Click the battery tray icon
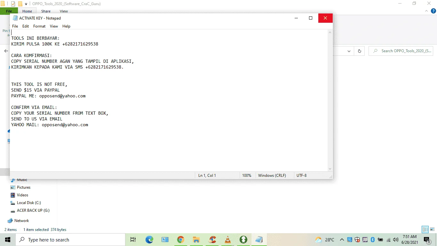This screenshot has width=437, height=246. point(380,240)
